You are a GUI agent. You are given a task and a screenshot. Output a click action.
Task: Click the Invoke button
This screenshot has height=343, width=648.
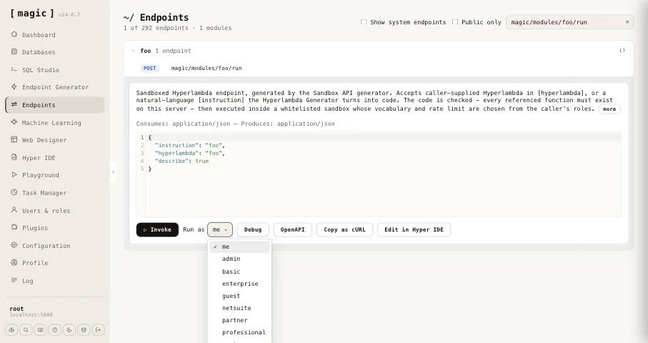pyautogui.click(x=157, y=230)
